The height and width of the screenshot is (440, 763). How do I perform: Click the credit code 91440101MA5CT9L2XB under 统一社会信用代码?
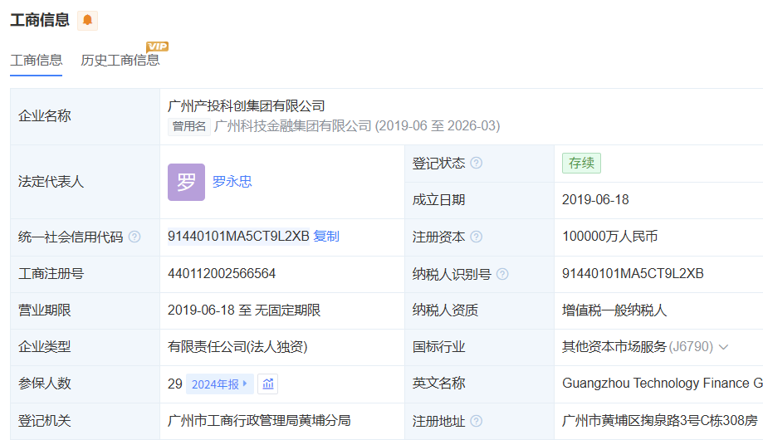238,237
